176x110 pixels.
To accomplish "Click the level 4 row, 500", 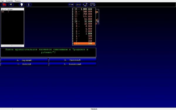I will coord(84,36).
